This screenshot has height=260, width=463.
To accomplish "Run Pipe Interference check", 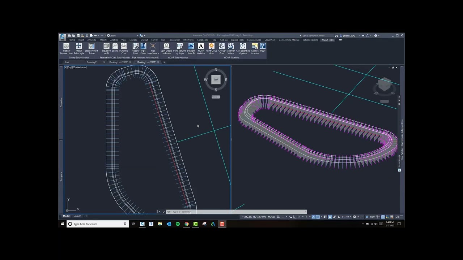I will click(x=153, y=49).
